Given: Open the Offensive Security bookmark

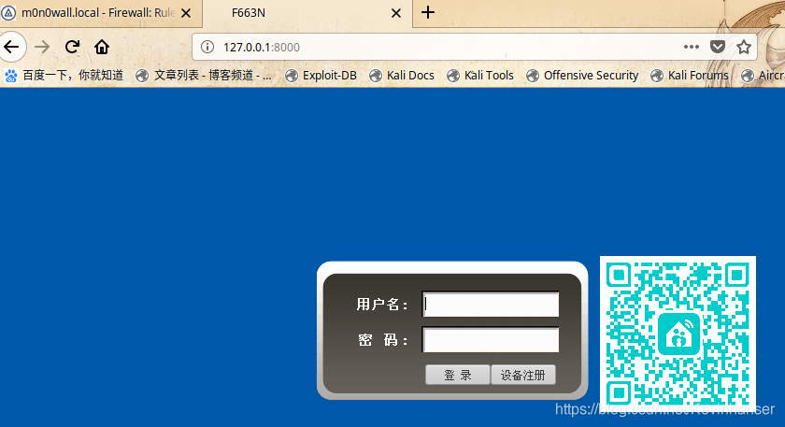Looking at the screenshot, I should (582, 76).
